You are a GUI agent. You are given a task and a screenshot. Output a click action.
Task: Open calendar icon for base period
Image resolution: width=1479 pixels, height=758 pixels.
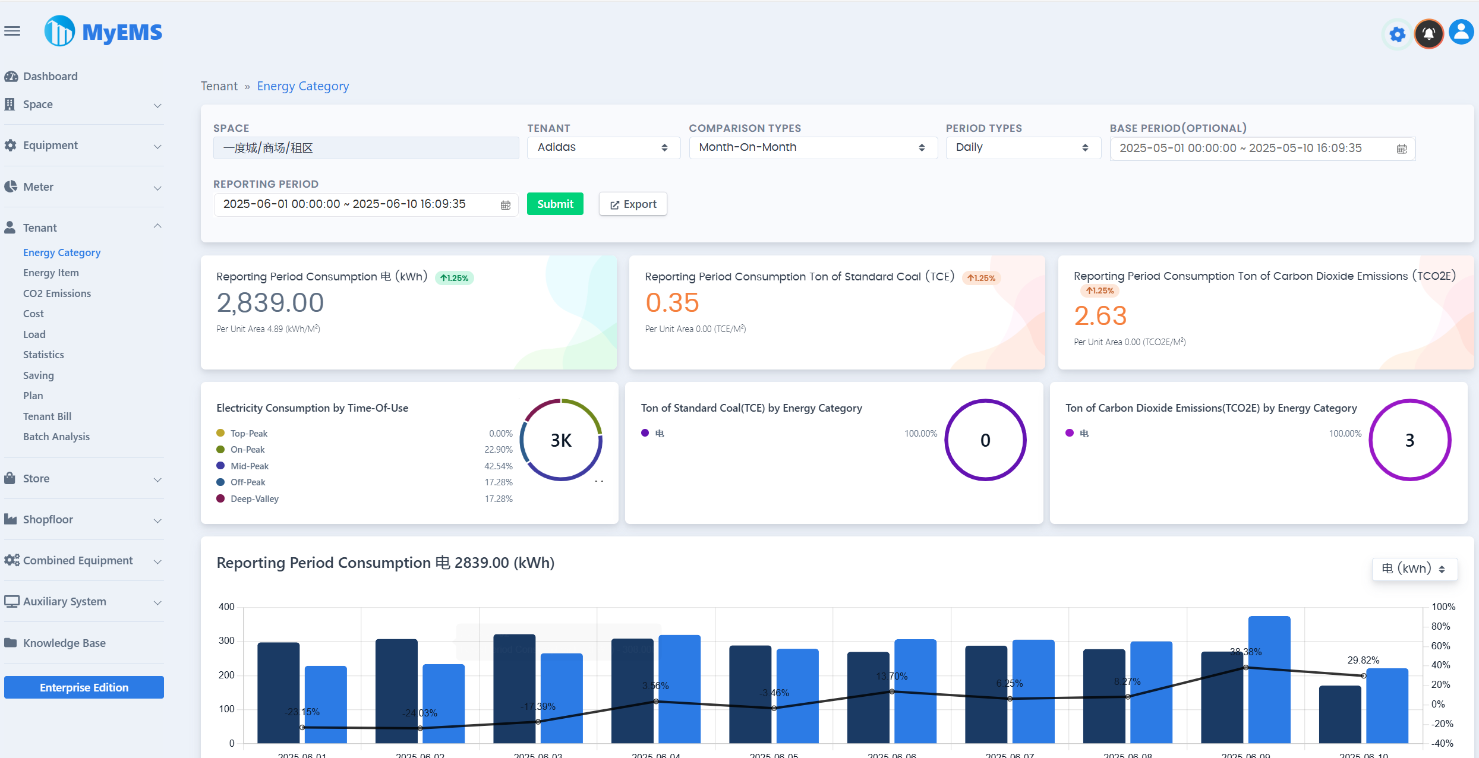click(1401, 149)
